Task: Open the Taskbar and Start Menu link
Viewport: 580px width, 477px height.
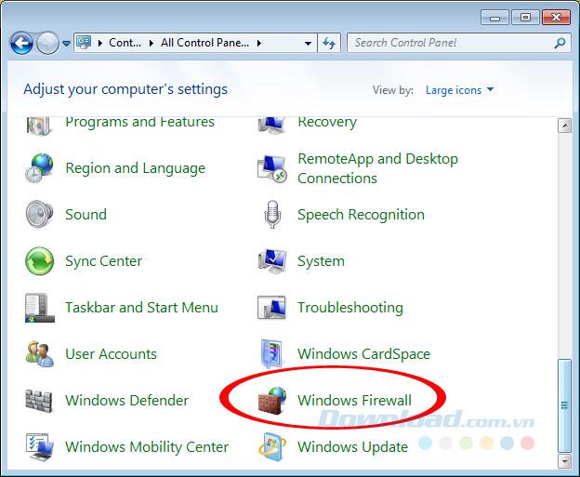Action: pyautogui.click(x=141, y=308)
